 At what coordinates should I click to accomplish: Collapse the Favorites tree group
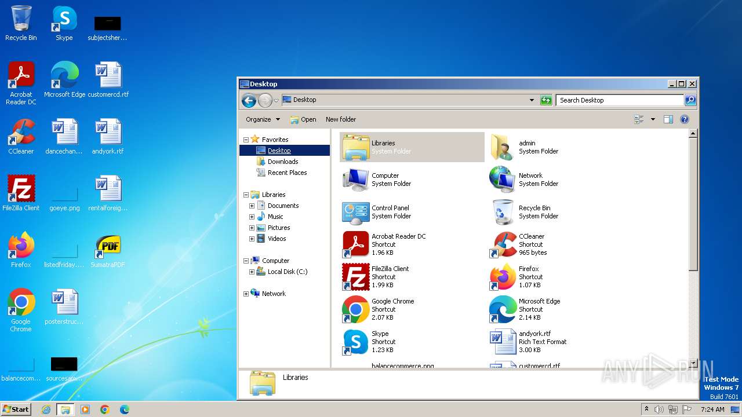pyautogui.click(x=246, y=140)
